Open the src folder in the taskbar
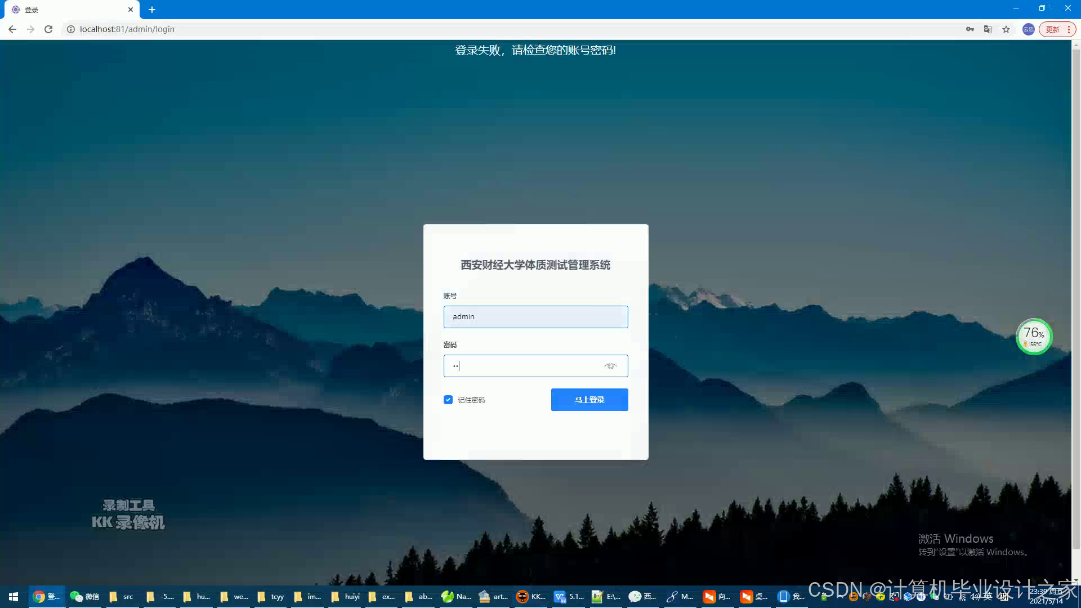1081x608 pixels. (x=122, y=597)
